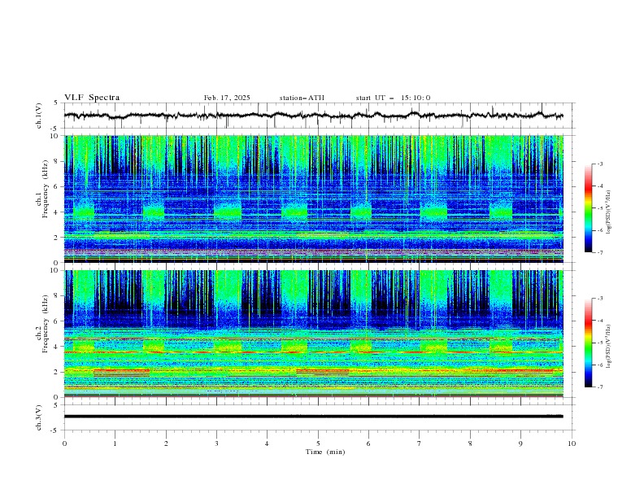Click the time axis tick label '10'
The width and height of the screenshot is (644, 498).
[x=572, y=443]
